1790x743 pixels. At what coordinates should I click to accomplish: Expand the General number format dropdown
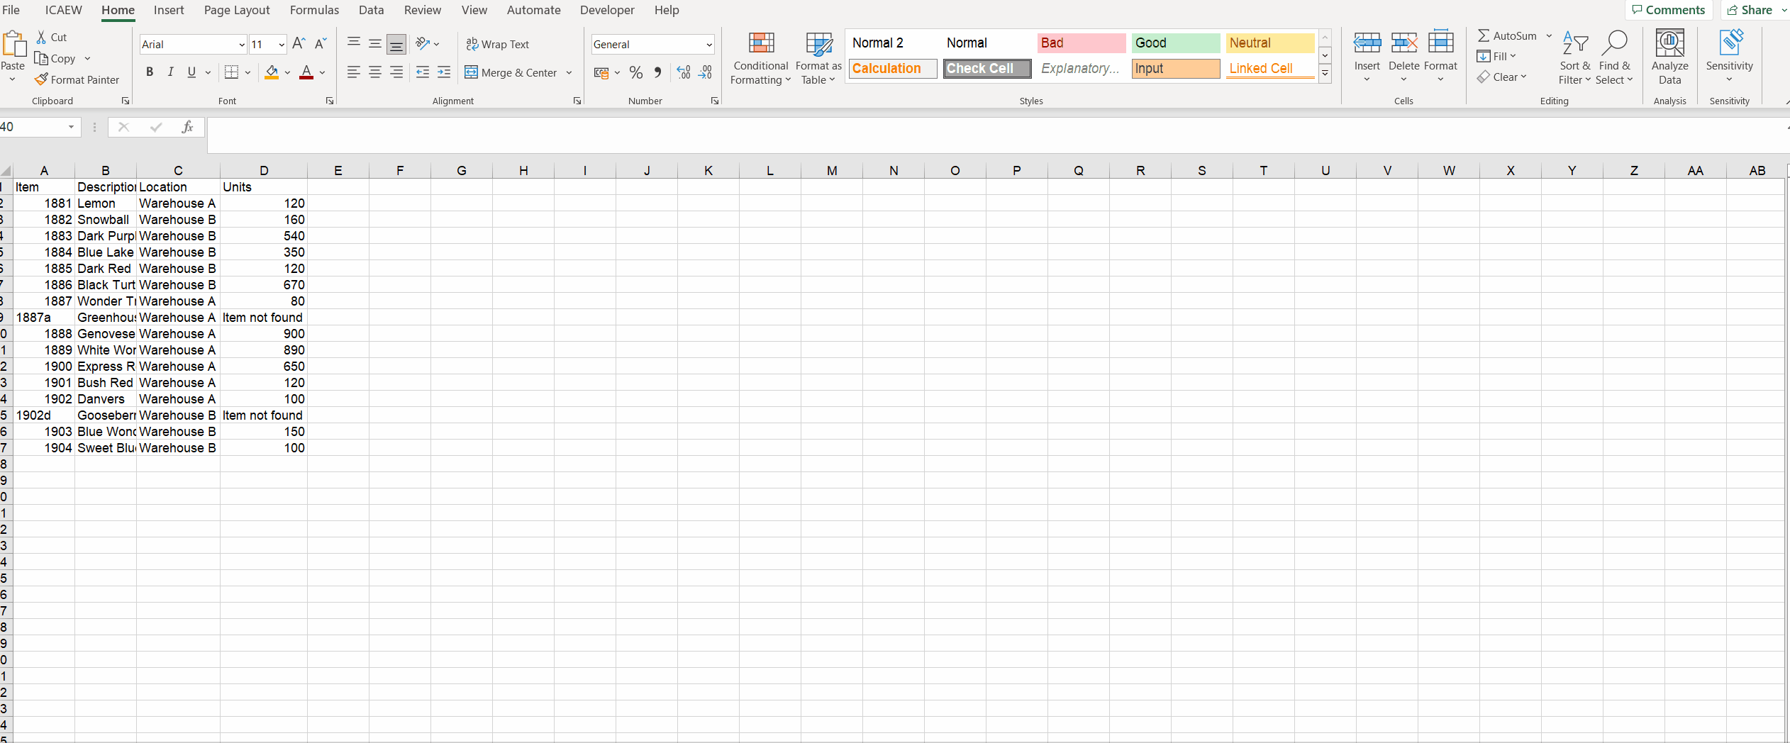pos(708,45)
